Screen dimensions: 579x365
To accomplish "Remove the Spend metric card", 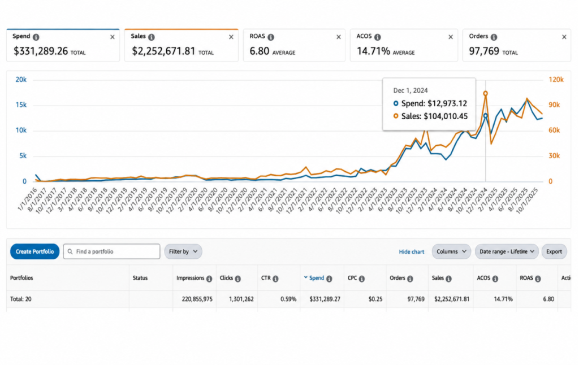I will tap(113, 37).
